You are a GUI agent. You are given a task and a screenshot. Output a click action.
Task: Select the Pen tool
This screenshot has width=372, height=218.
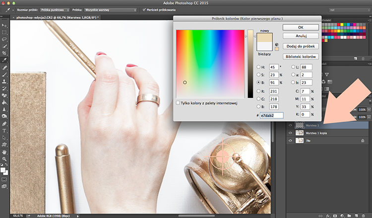tap(4, 124)
